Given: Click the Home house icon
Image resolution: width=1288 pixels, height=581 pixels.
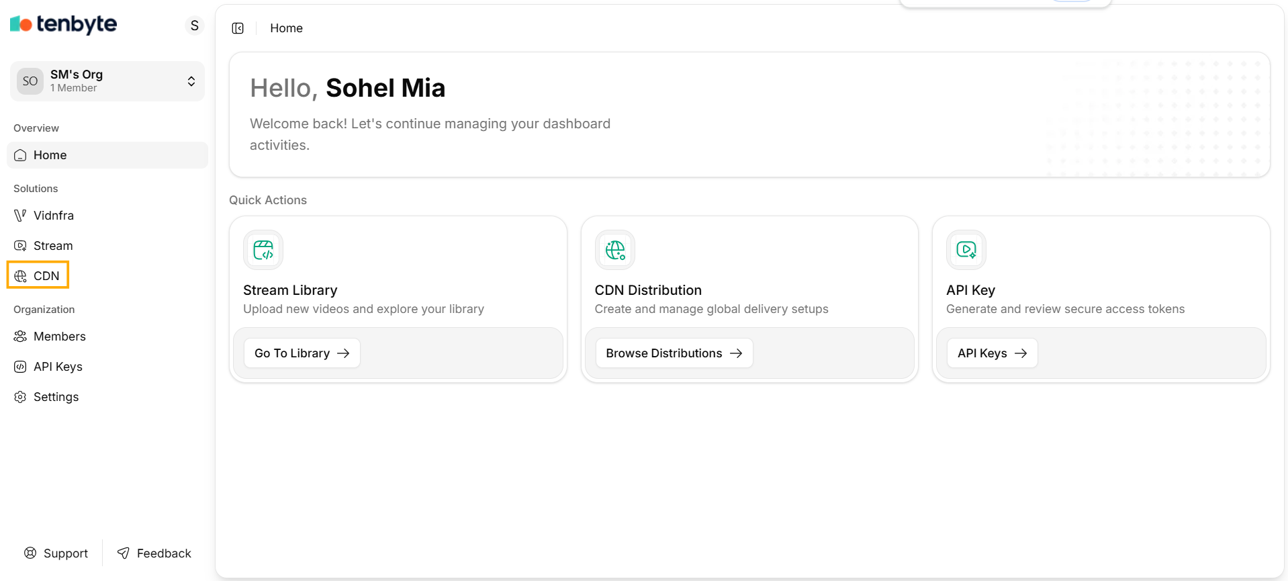Looking at the screenshot, I should (x=20, y=155).
